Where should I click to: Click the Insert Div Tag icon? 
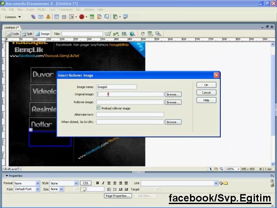[64, 17]
